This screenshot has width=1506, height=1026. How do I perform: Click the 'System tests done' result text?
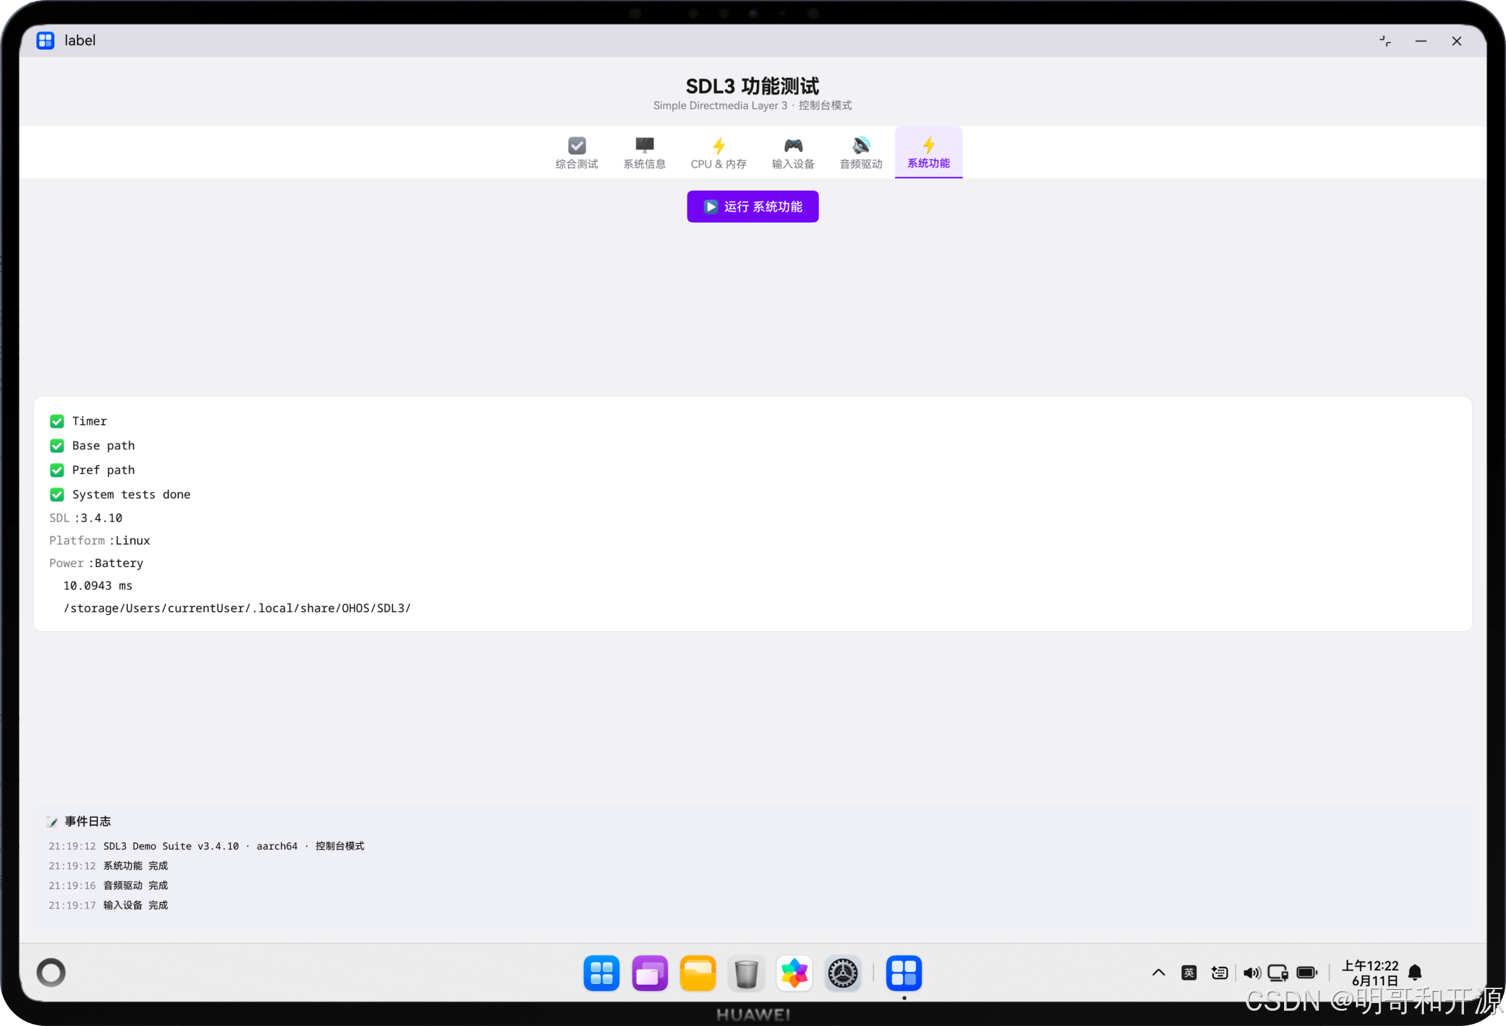coord(132,494)
